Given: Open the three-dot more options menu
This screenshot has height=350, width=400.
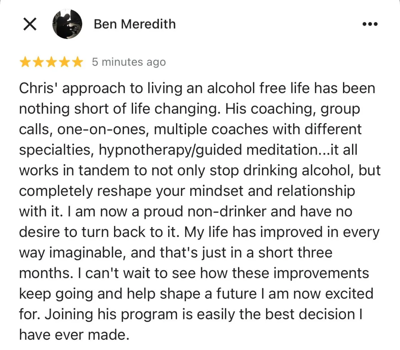Looking at the screenshot, I should [370, 24].
